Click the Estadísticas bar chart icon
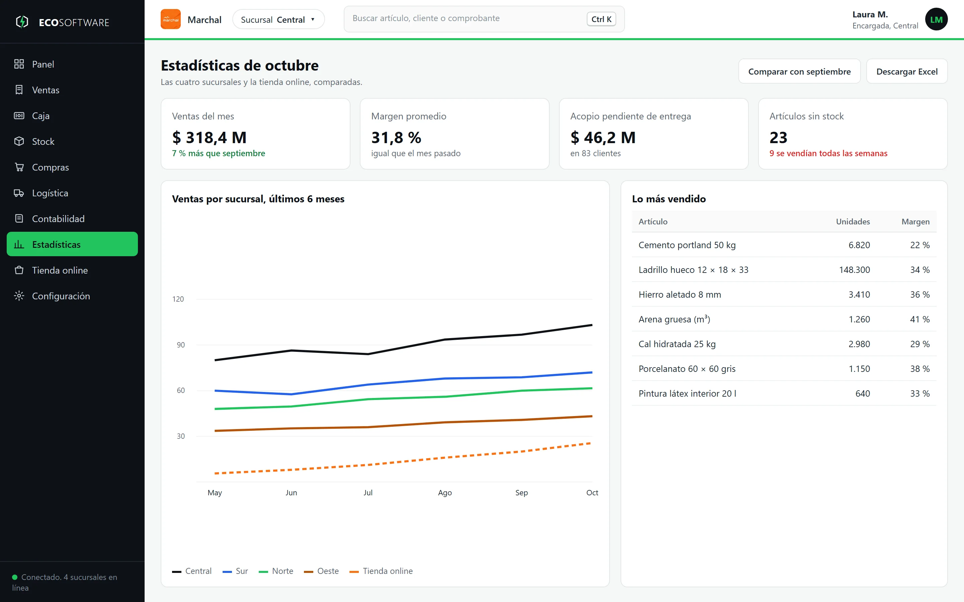This screenshot has width=964, height=602. click(x=19, y=244)
